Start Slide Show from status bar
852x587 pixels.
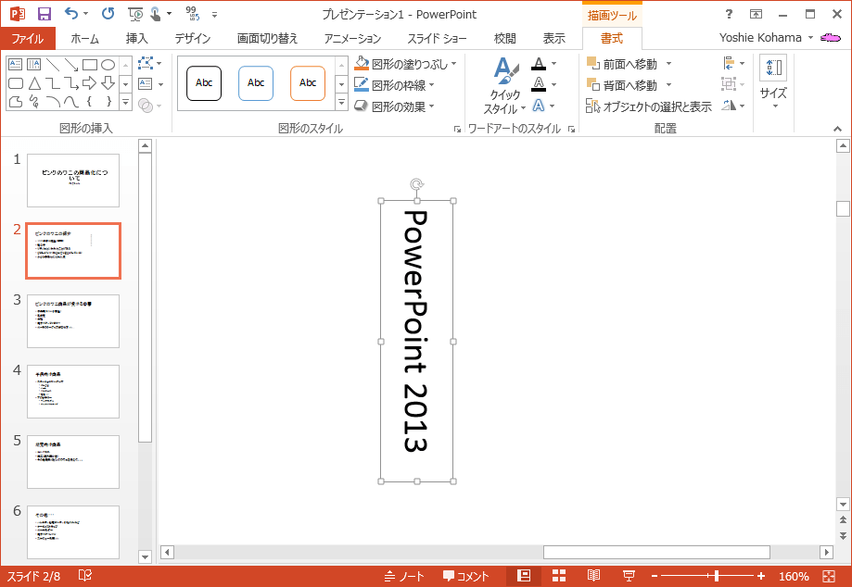629,576
